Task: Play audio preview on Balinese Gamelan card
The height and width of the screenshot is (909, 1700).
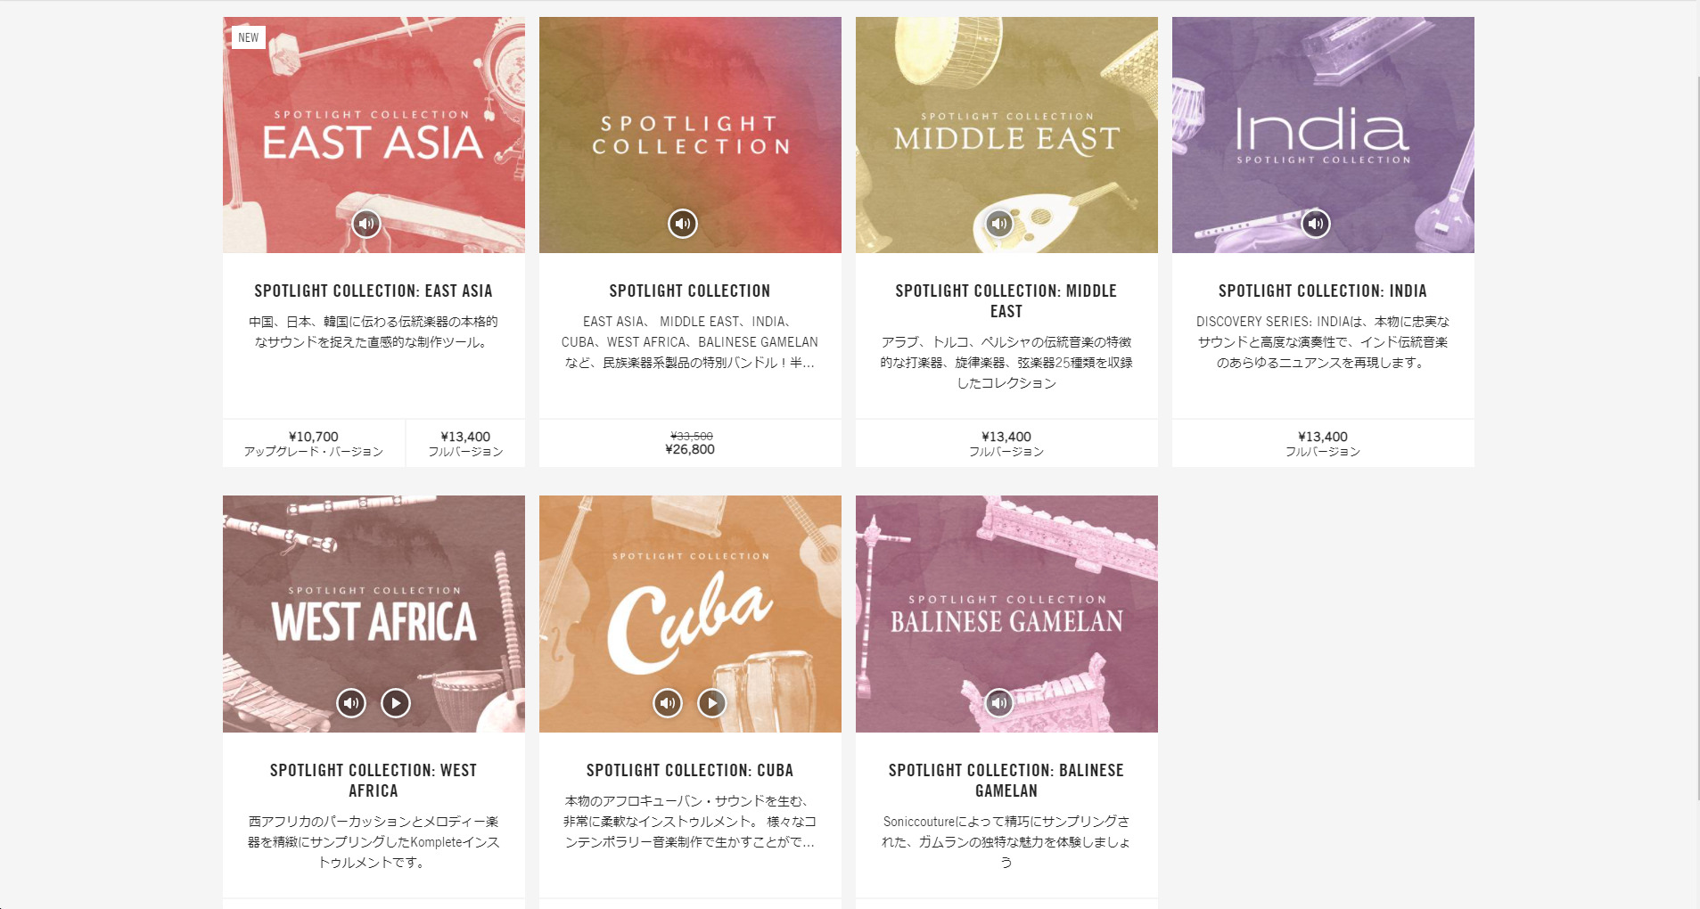Action: pos(999,703)
